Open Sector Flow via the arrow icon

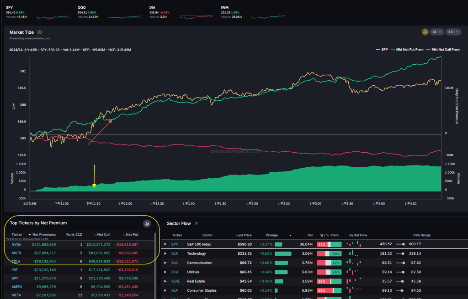(x=196, y=223)
